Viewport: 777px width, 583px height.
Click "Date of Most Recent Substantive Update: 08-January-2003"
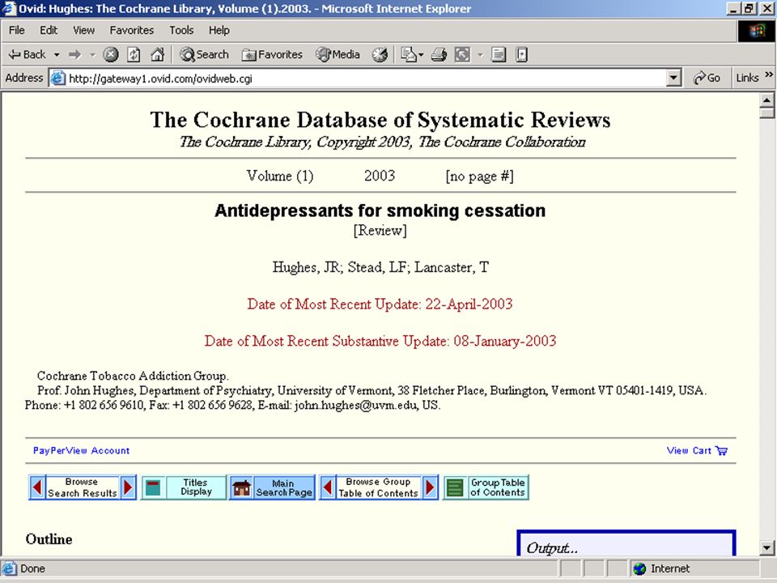pyautogui.click(x=380, y=341)
